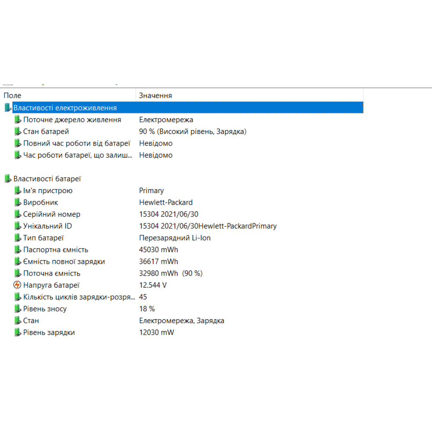
Task: Click the wear level value 18 %
Action: [x=147, y=309]
